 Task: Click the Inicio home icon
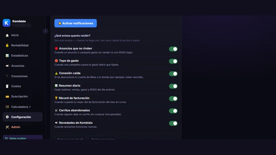point(7,35)
